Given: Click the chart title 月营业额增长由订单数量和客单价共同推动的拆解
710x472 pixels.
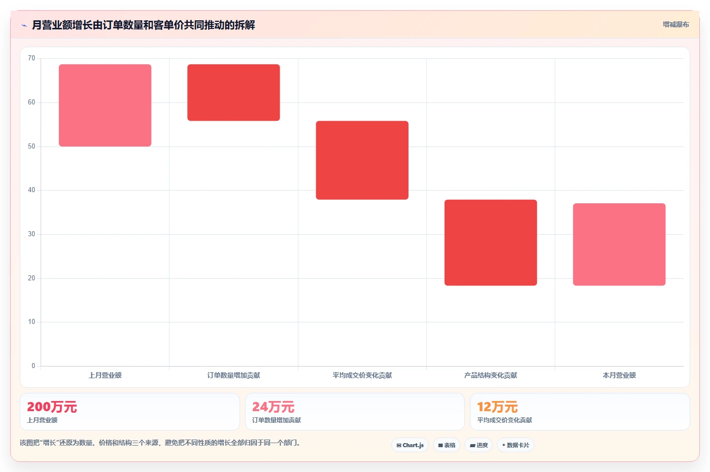Looking at the screenshot, I should pyautogui.click(x=144, y=25).
